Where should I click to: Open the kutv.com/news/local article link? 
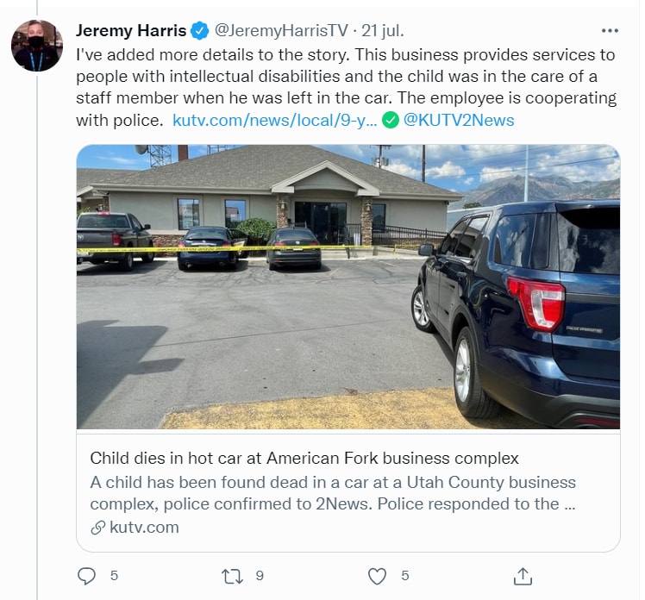click(x=274, y=120)
